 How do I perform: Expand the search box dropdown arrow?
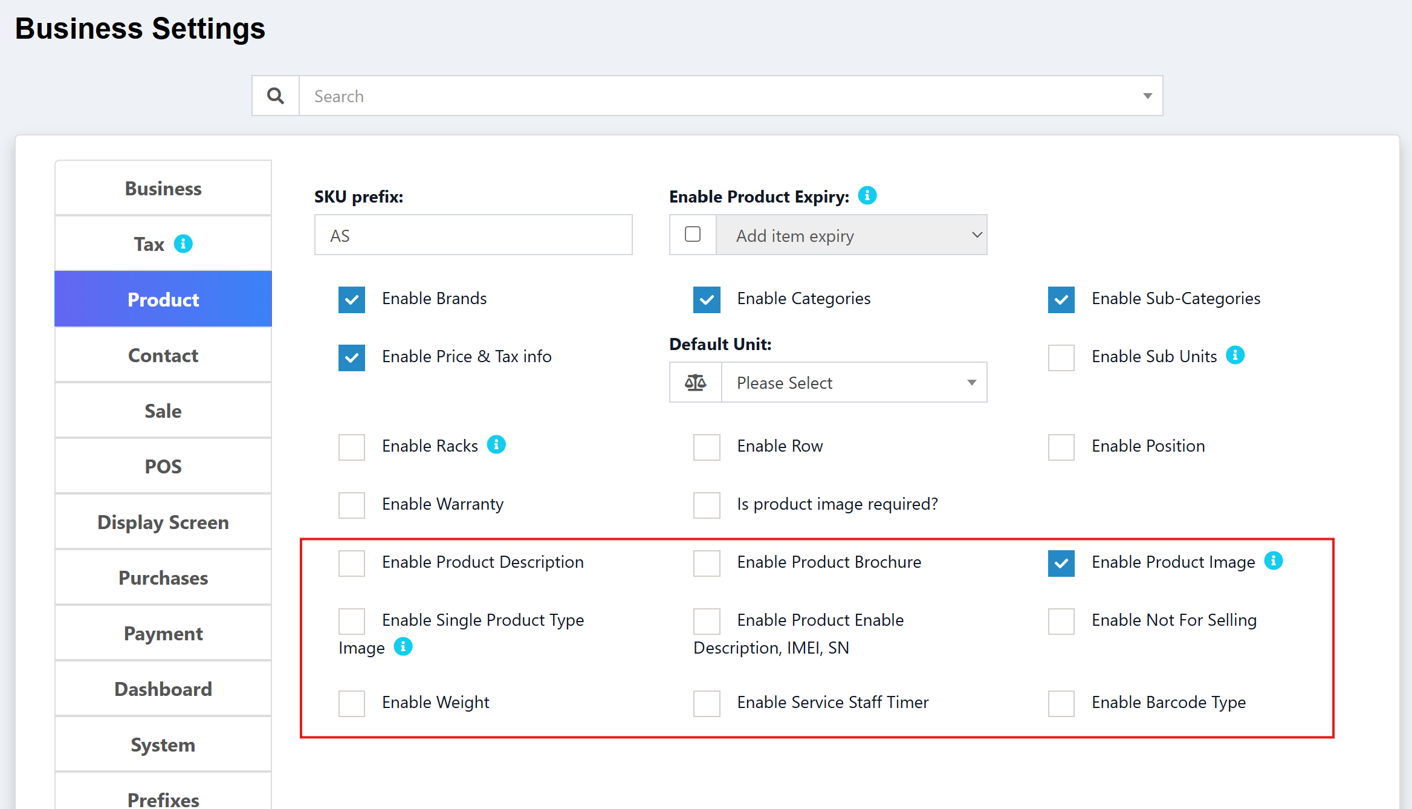point(1147,96)
